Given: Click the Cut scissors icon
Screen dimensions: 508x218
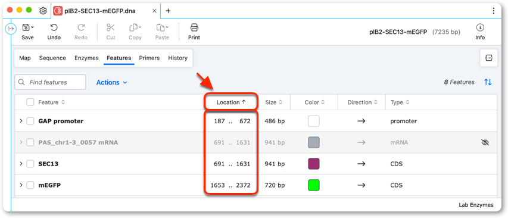Looking at the screenshot, I should [x=111, y=28].
